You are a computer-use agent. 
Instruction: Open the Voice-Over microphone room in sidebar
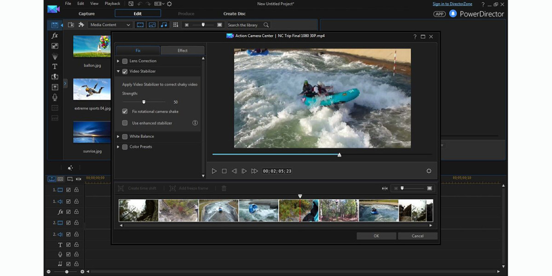point(55,97)
